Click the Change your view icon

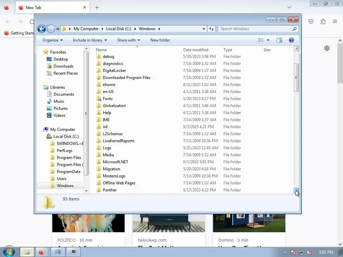coord(261,40)
